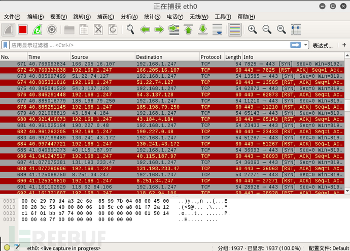Viewport: 350px width, 251px height.
Task: Click the start capture shark fin icon
Action: 8,29
